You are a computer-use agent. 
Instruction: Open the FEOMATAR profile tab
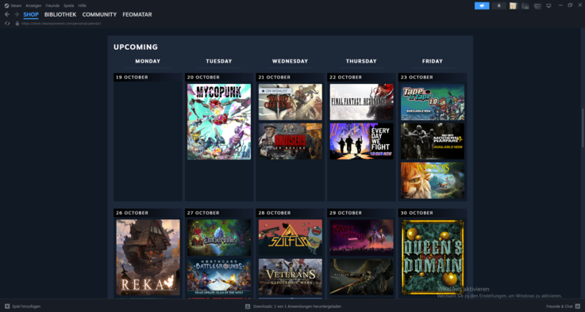[137, 14]
